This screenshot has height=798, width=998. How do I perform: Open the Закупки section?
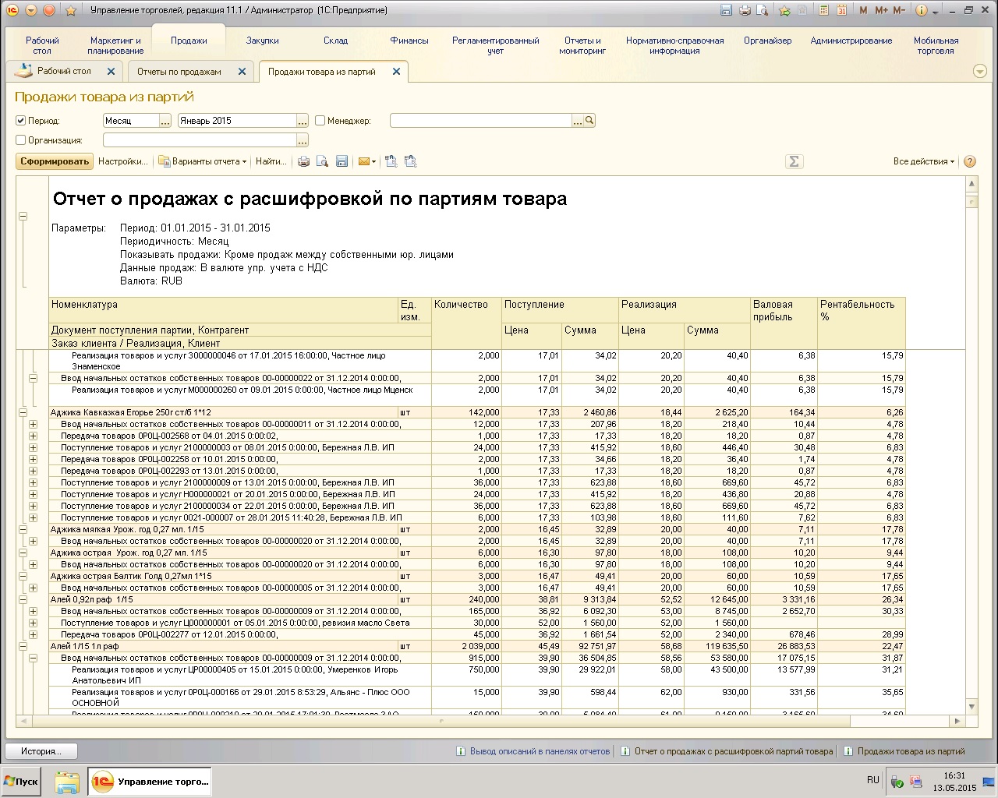click(x=263, y=41)
